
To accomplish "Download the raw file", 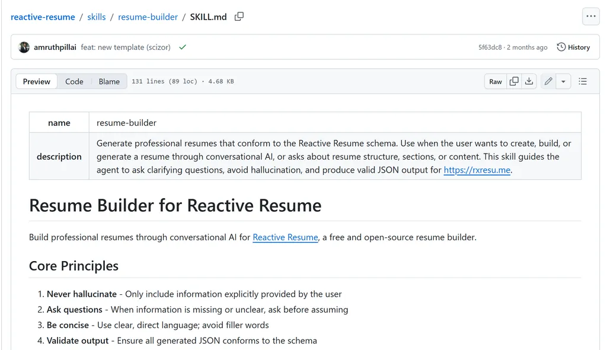I will pyautogui.click(x=529, y=81).
